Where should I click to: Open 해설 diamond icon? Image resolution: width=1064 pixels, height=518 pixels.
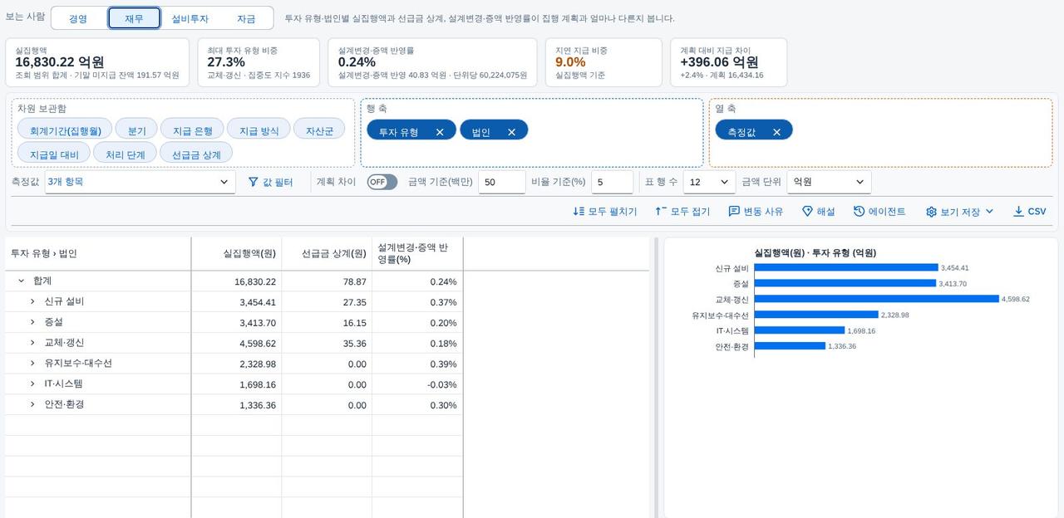(x=807, y=212)
